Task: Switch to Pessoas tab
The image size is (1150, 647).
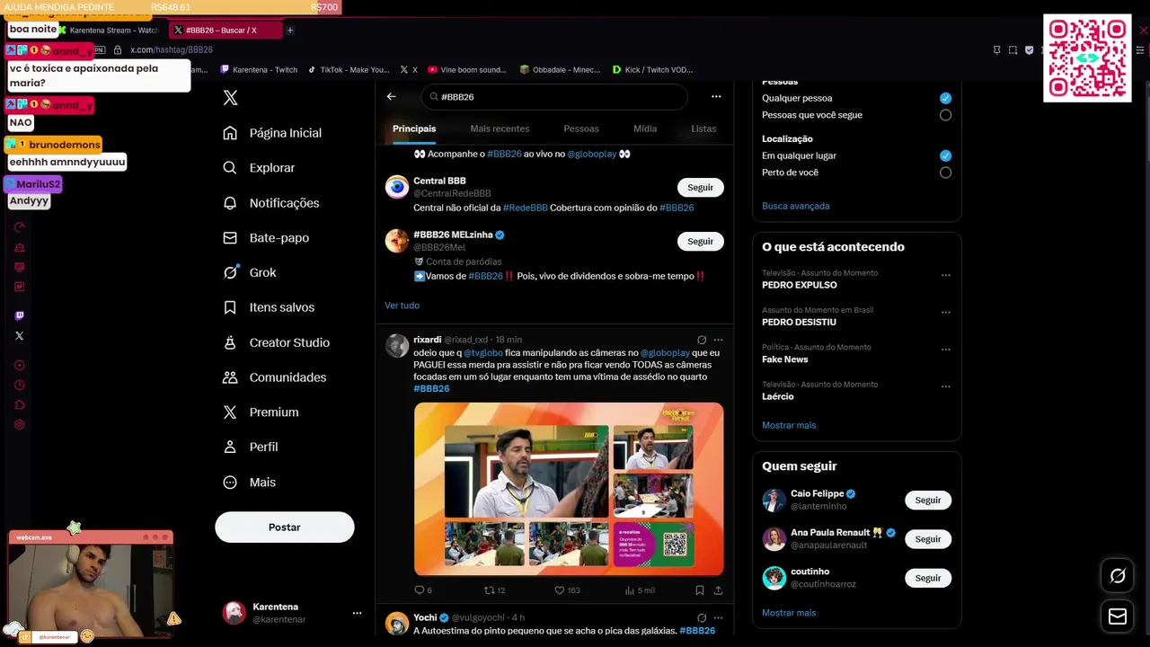Action: click(581, 129)
